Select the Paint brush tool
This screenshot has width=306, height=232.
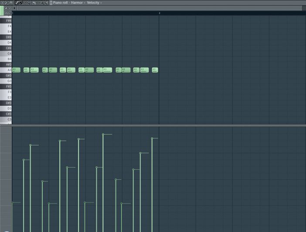tap(21, 3)
